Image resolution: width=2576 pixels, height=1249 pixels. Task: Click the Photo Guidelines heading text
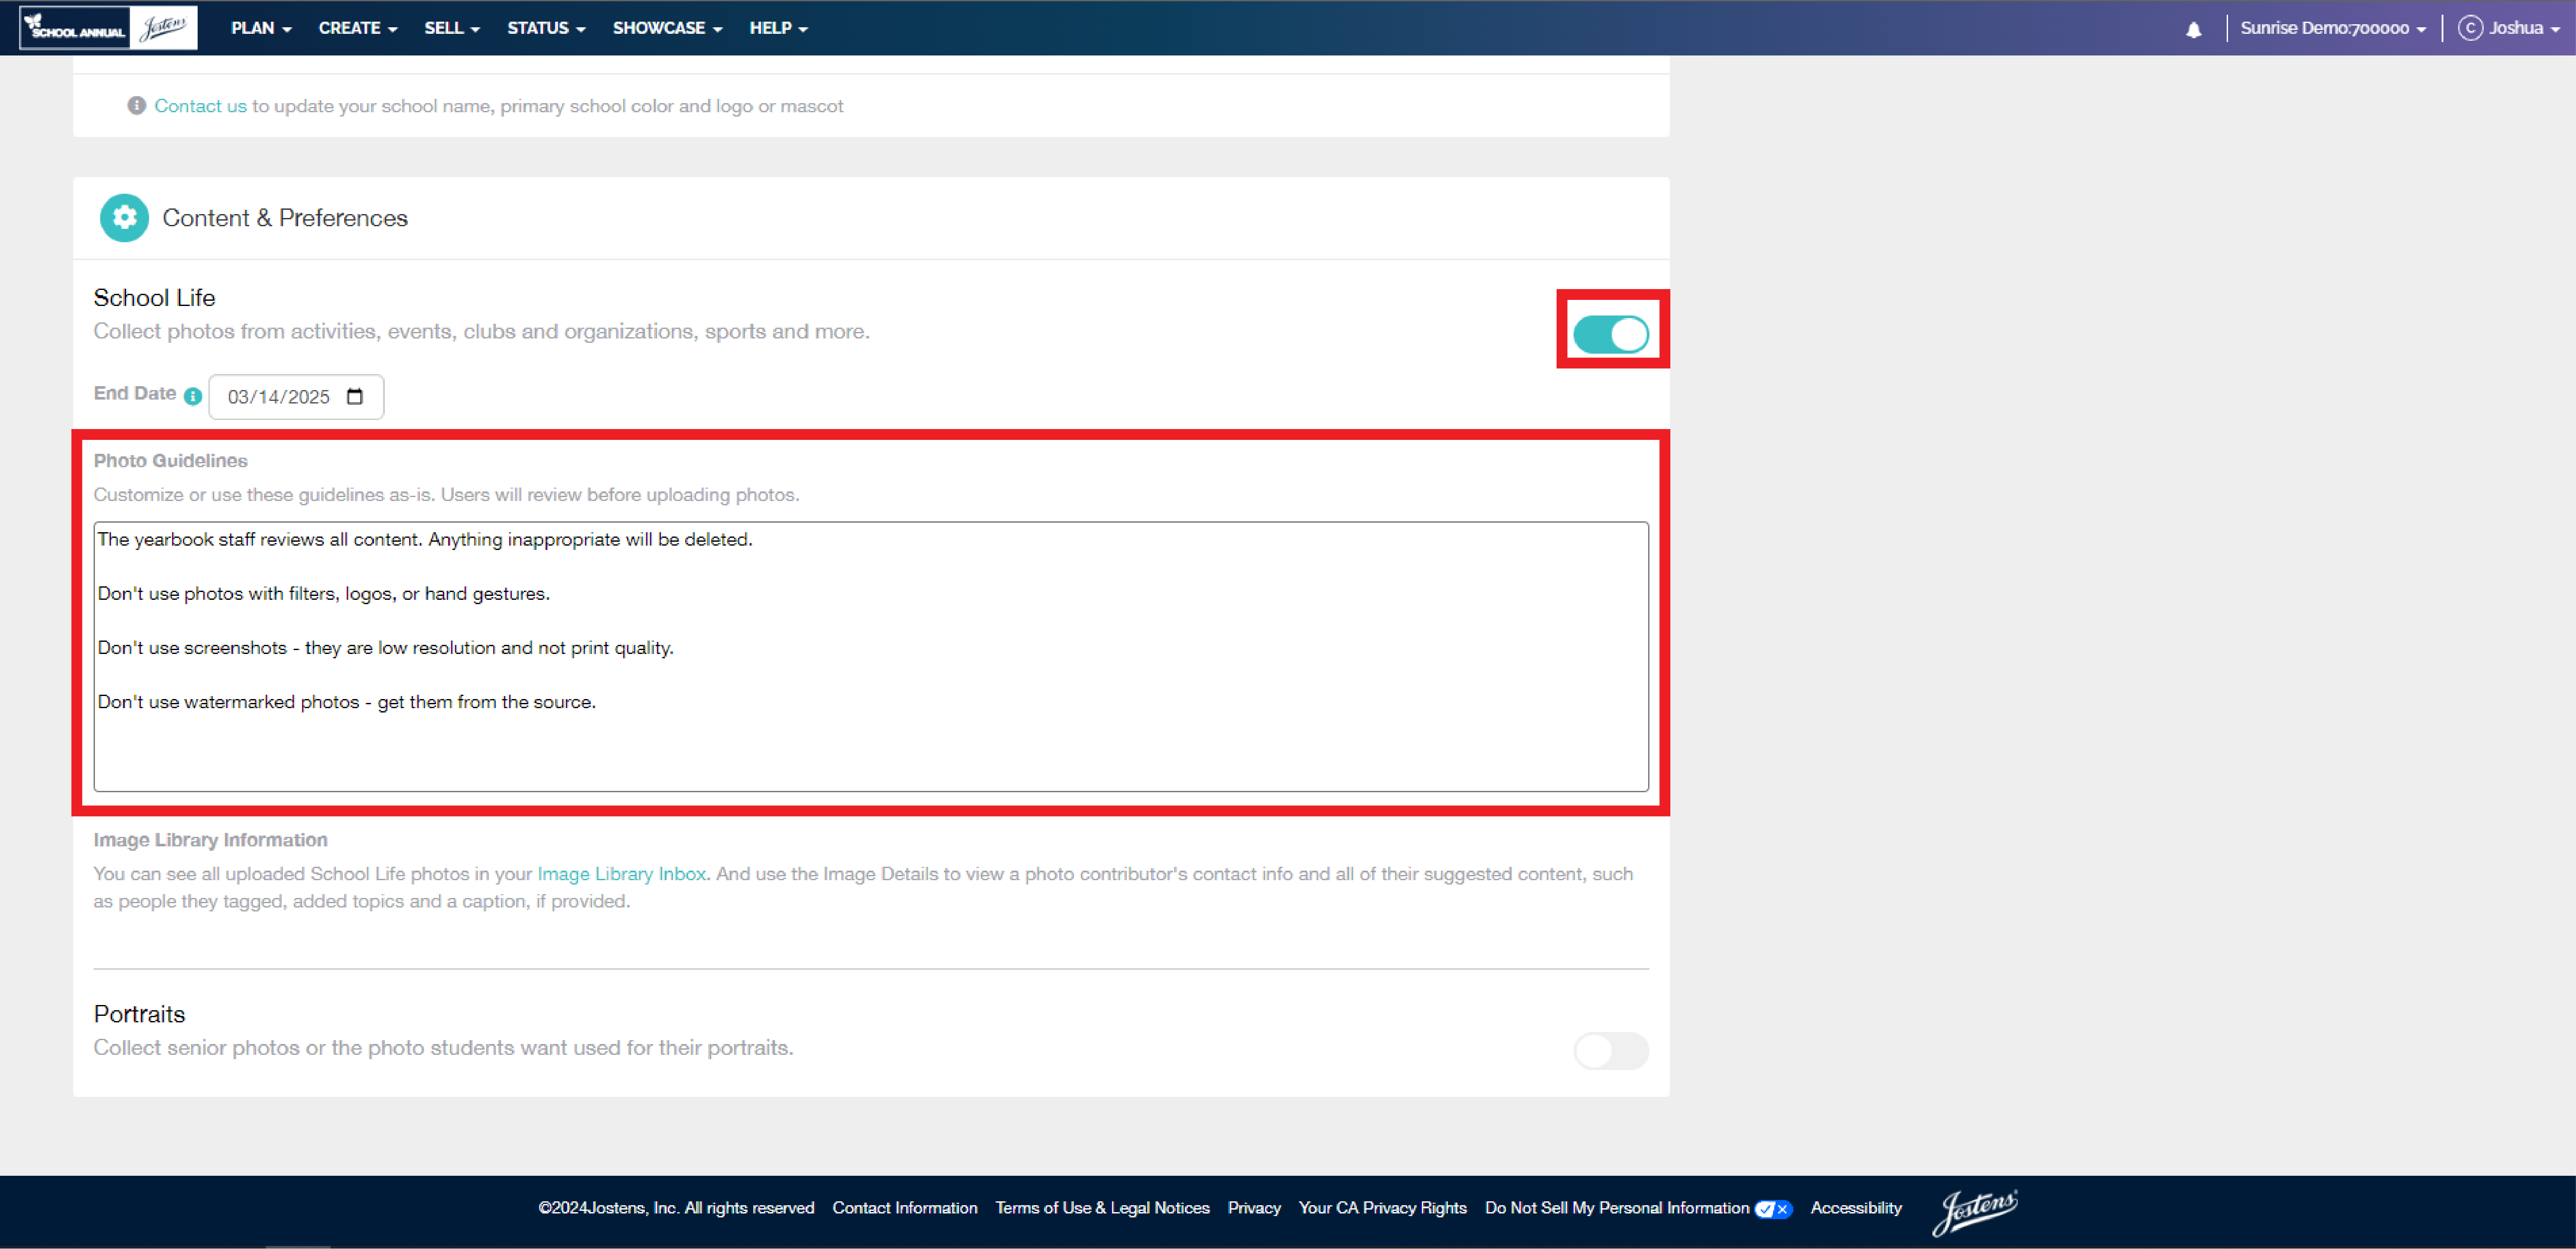pos(170,461)
